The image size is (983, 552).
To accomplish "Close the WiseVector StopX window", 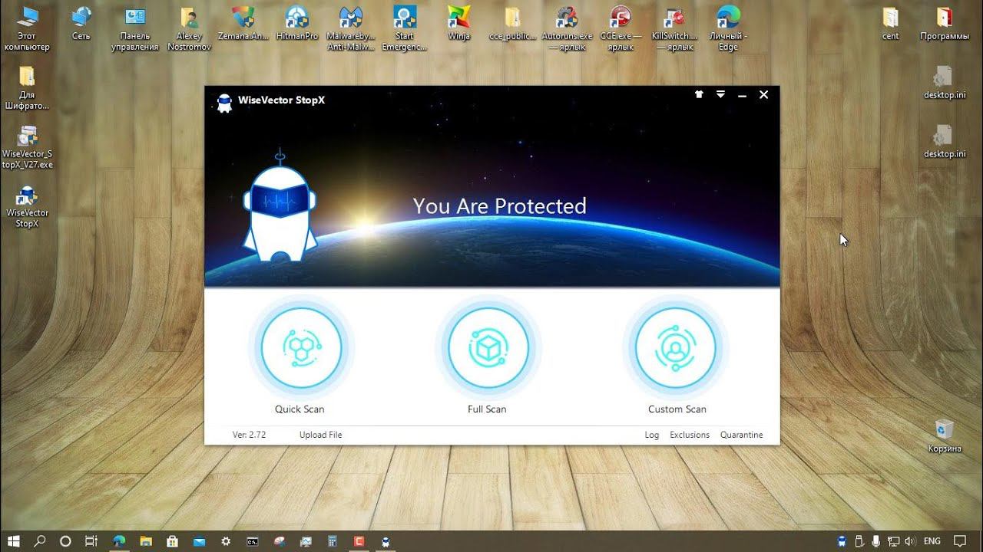I will click(763, 94).
